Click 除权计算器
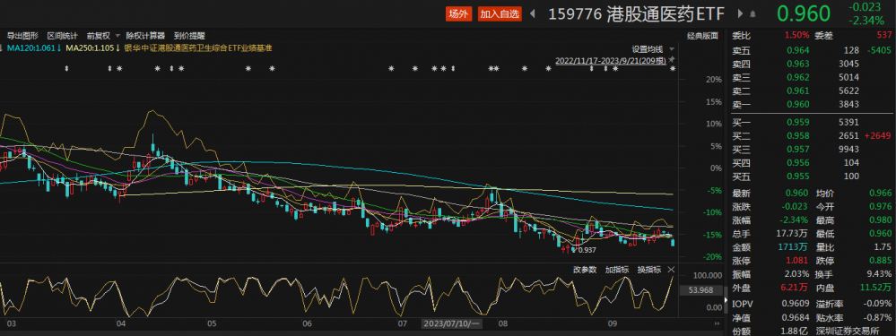Image resolution: width=896 pixels, height=336 pixels. (x=145, y=35)
